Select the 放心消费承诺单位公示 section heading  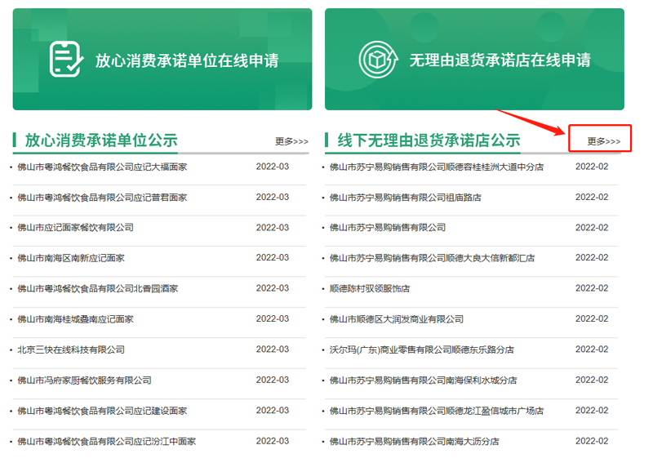(x=100, y=140)
